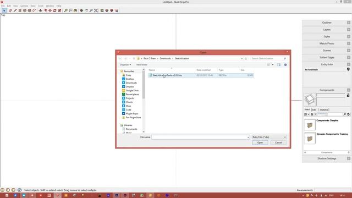Click the Cancel button in dialog

pos(278,143)
